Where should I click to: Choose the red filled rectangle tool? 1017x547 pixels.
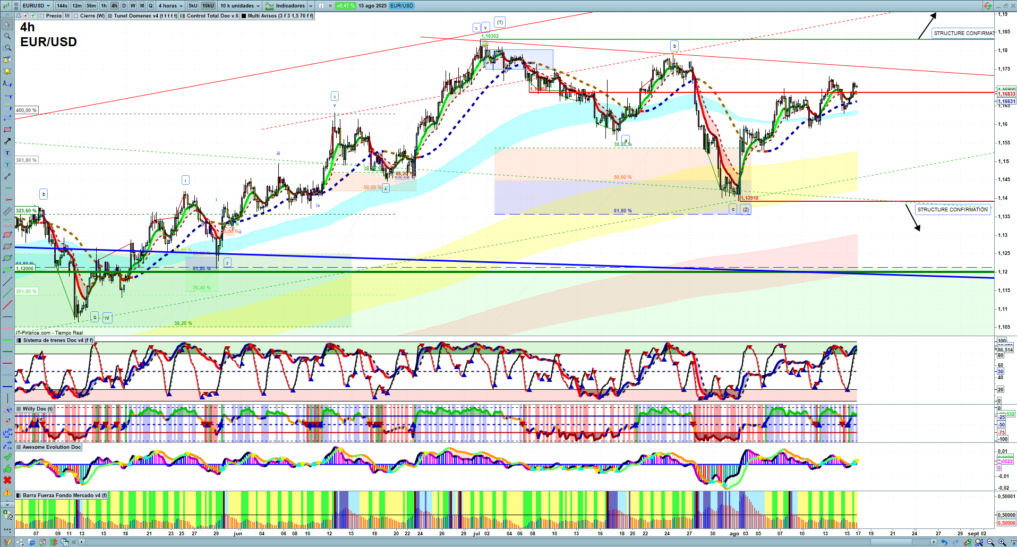click(7, 130)
